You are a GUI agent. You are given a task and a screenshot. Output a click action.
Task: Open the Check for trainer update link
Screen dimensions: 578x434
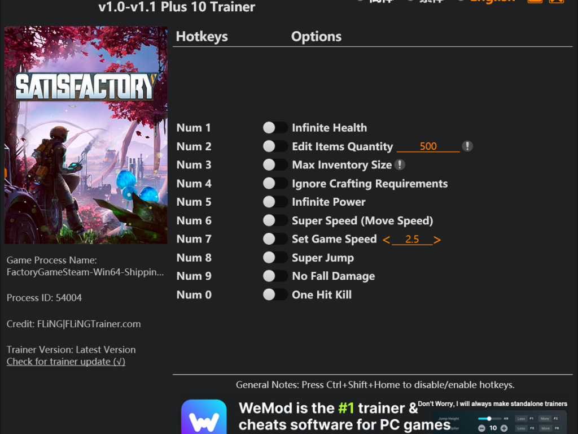(x=66, y=361)
